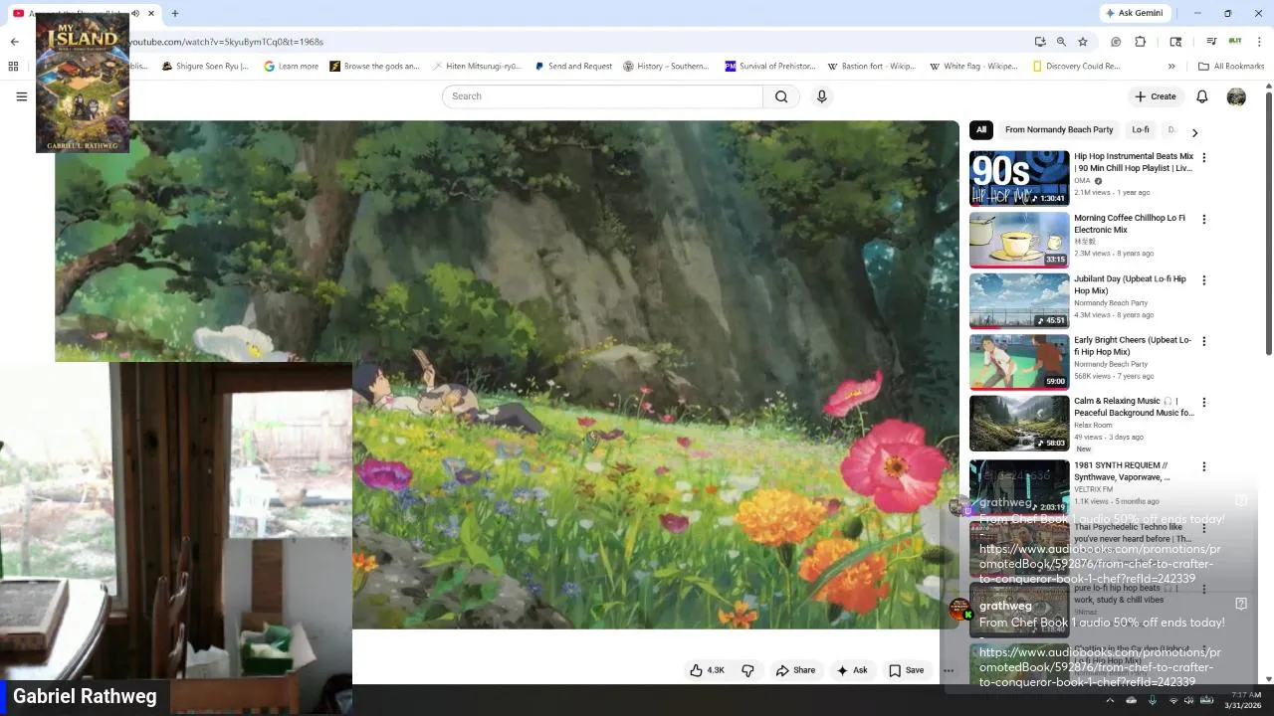Close the current YouTube tab
This screenshot has width=1274, height=716.
tap(151, 13)
